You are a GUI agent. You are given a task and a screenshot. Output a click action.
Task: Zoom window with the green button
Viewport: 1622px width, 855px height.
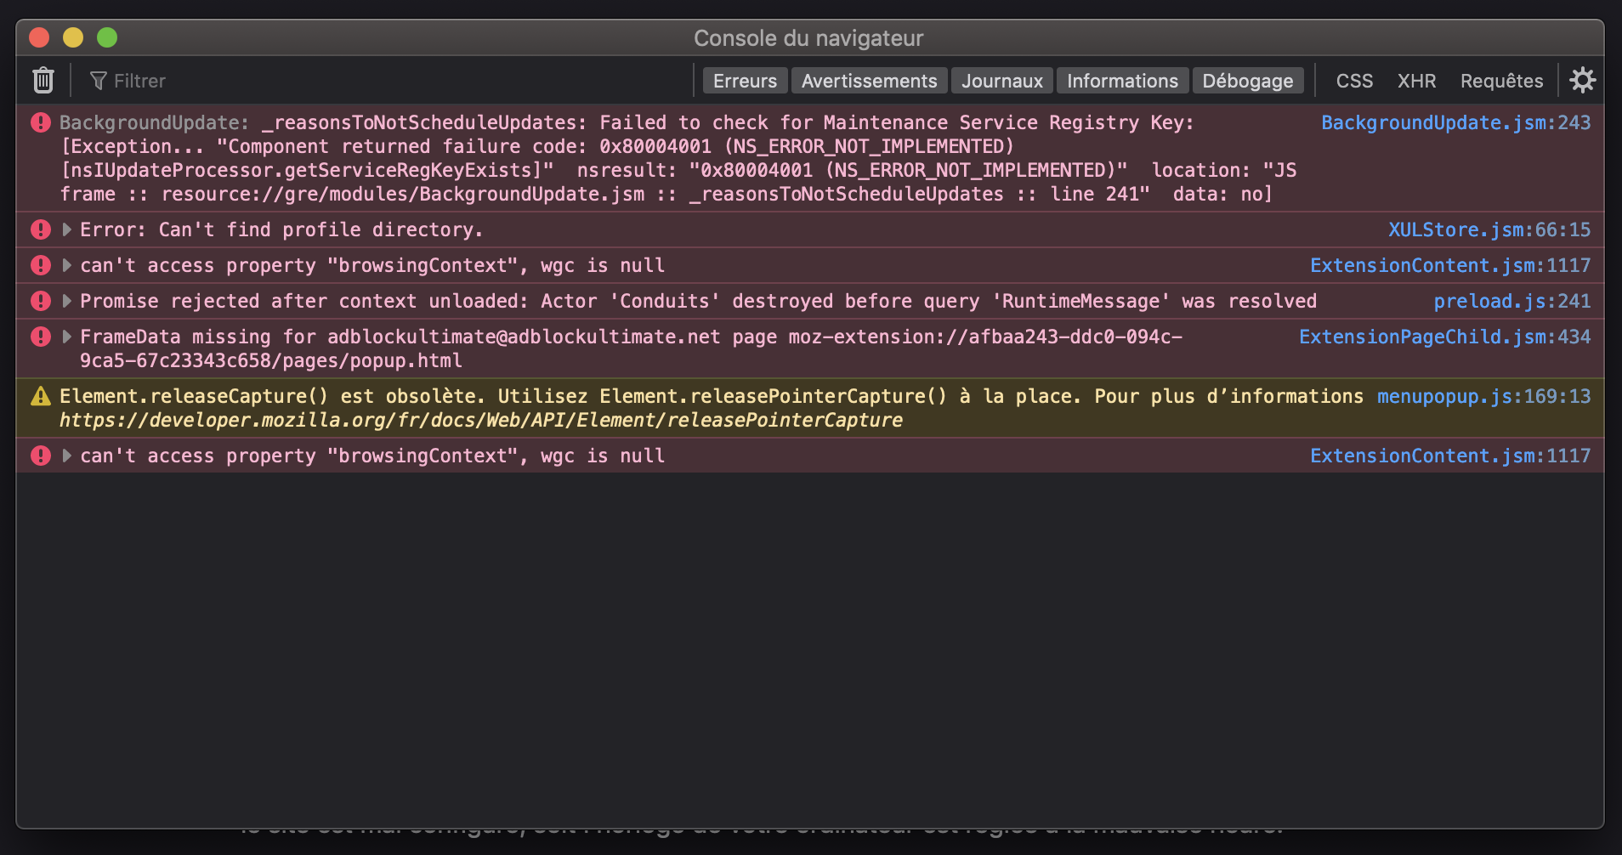[x=107, y=37]
